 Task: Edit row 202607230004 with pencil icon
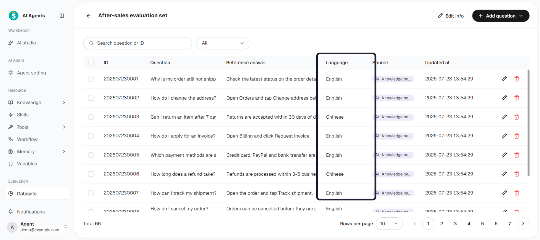(504, 136)
